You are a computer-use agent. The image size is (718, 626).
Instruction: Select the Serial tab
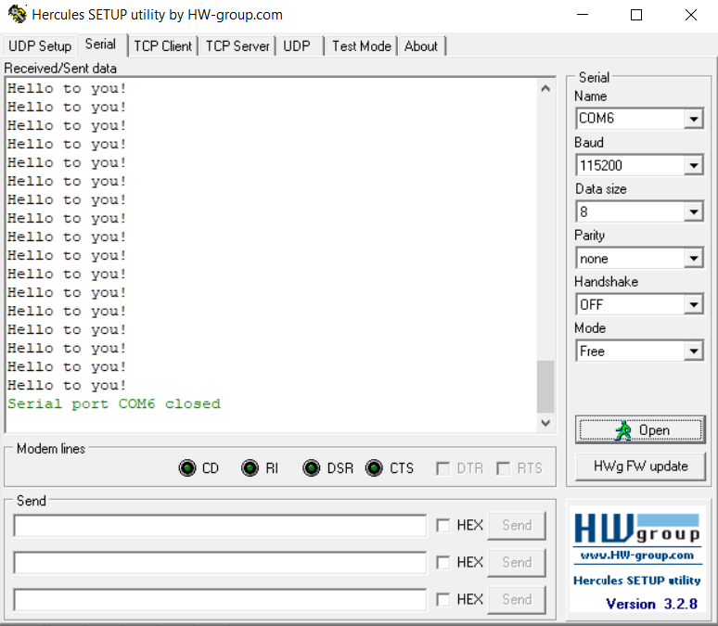pos(101,45)
